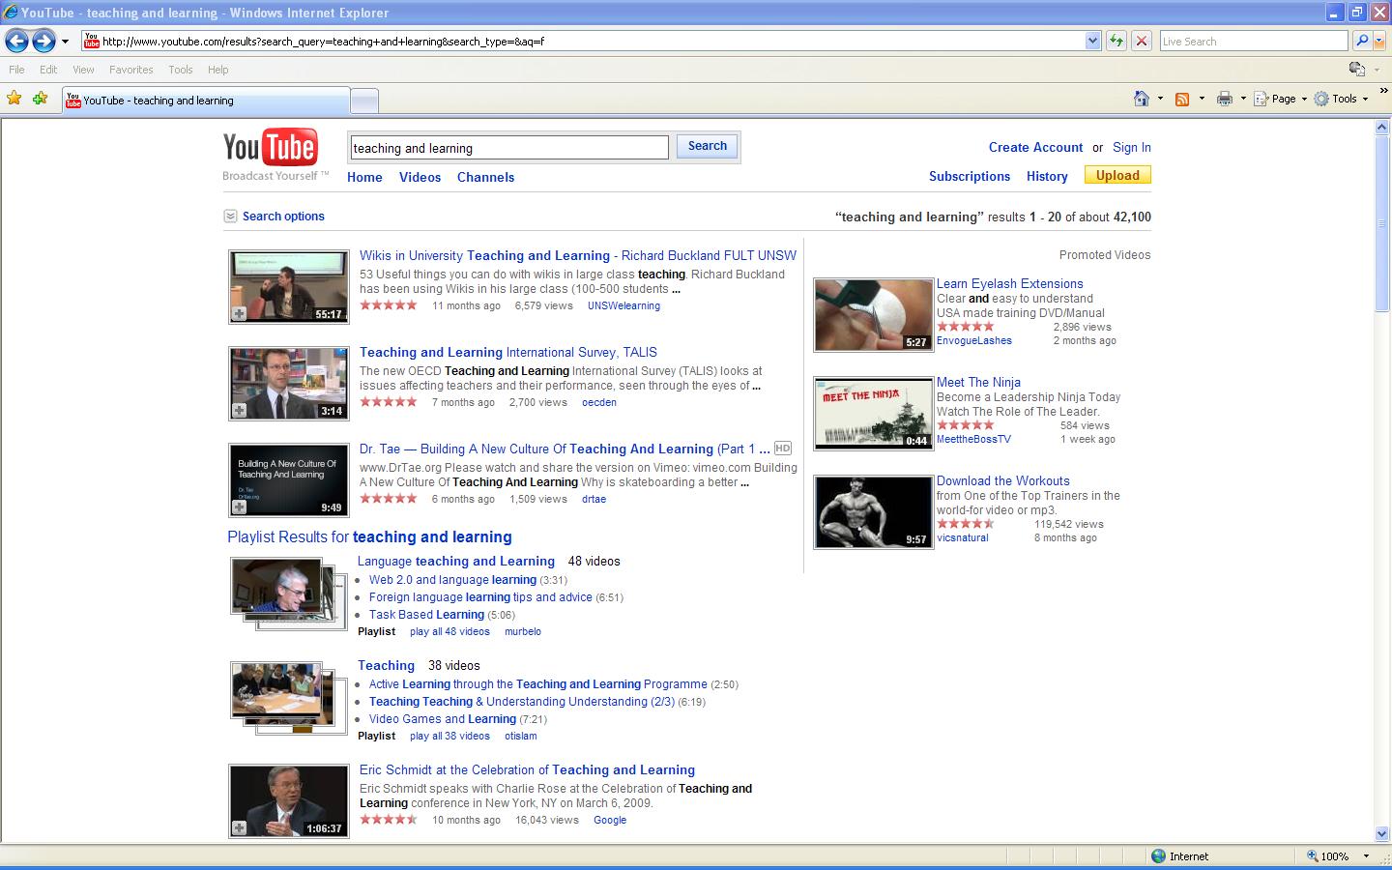The height and width of the screenshot is (870, 1392).
Task: Open the Subscriptions link
Action: (970, 176)
